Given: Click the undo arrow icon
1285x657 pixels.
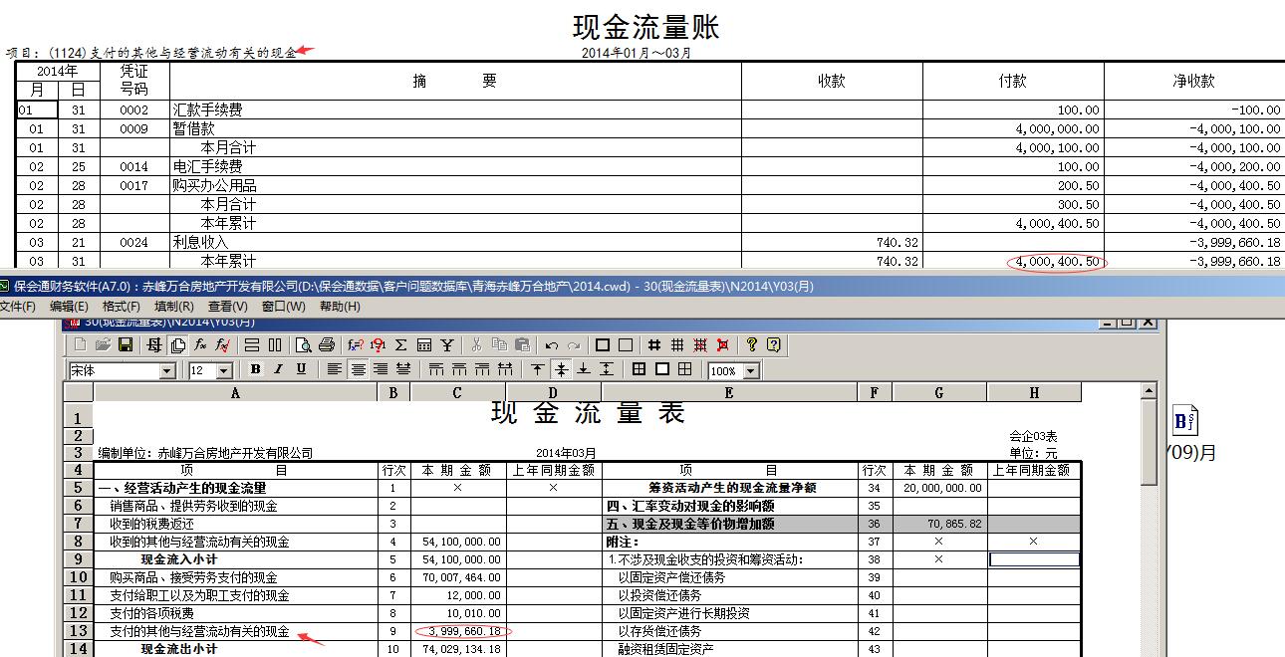Looking at the screenshot, I should click(x=551, y=345).
